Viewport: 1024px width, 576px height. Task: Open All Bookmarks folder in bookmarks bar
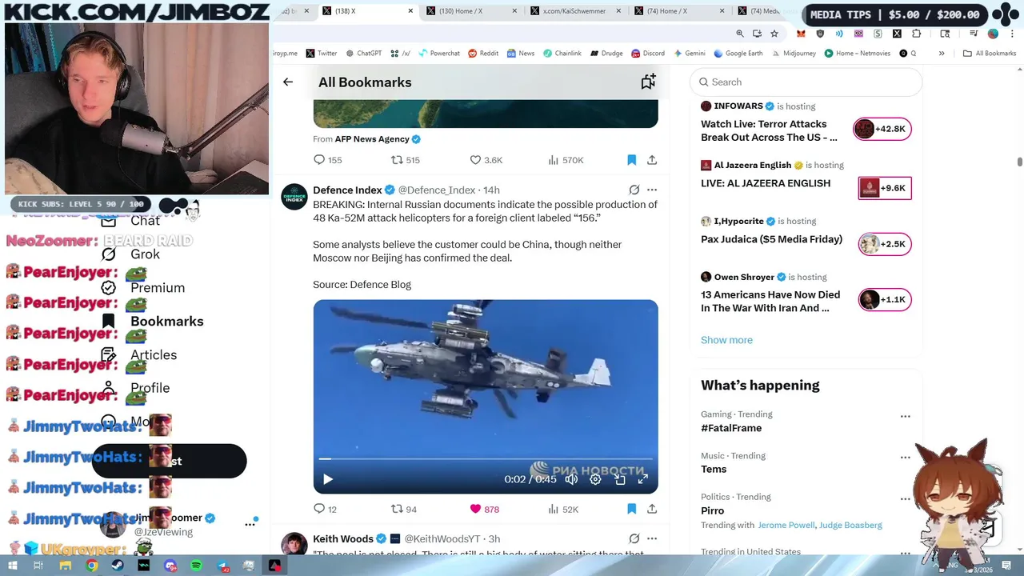pos(990,54)
